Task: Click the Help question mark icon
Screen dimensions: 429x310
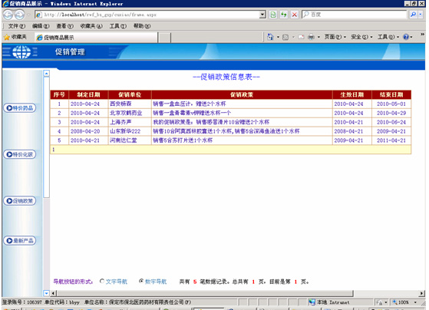Action: coord(406,37)
